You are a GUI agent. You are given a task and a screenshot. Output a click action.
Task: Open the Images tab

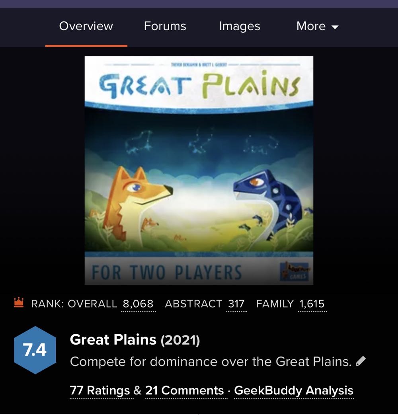tap(240, 26)
